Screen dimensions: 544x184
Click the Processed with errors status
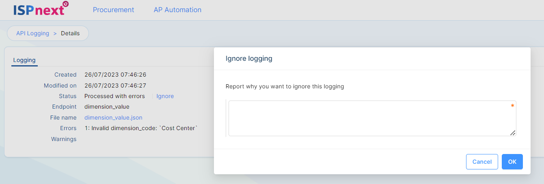pyautogui.click(x=114, y=96)
